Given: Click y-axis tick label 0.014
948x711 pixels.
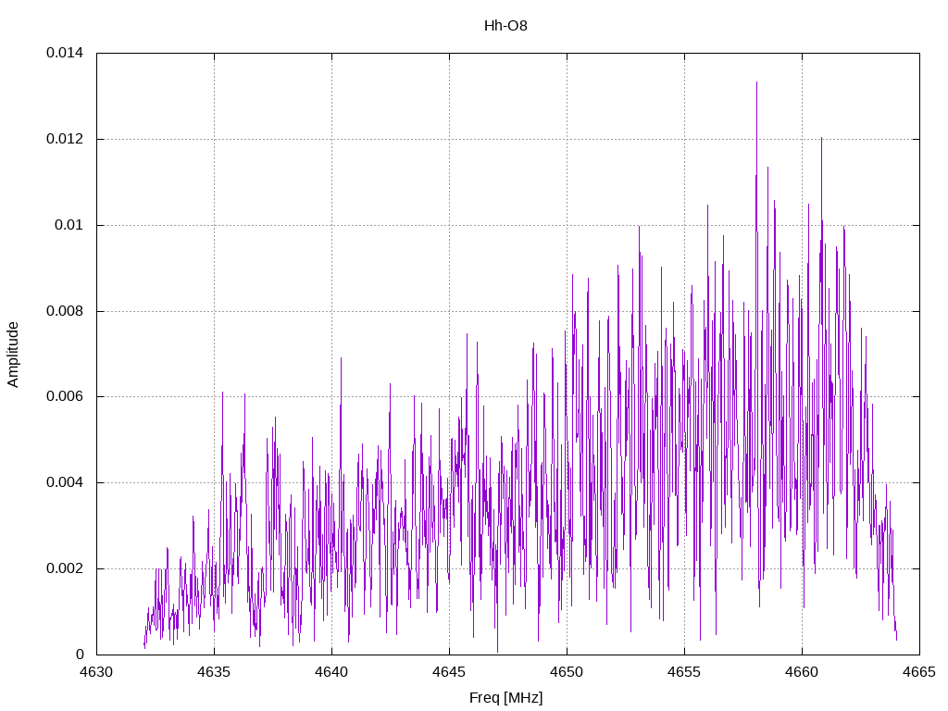Looking at the screenshot, I should click(x=65, y=53).
